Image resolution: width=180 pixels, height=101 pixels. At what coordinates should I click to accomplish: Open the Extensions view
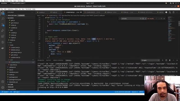(3, 36)
